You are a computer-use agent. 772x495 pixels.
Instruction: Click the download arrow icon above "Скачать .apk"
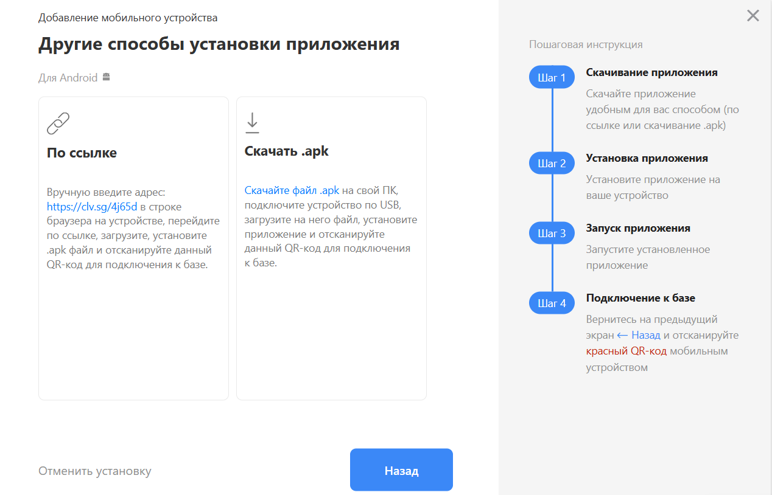[252, 123]
